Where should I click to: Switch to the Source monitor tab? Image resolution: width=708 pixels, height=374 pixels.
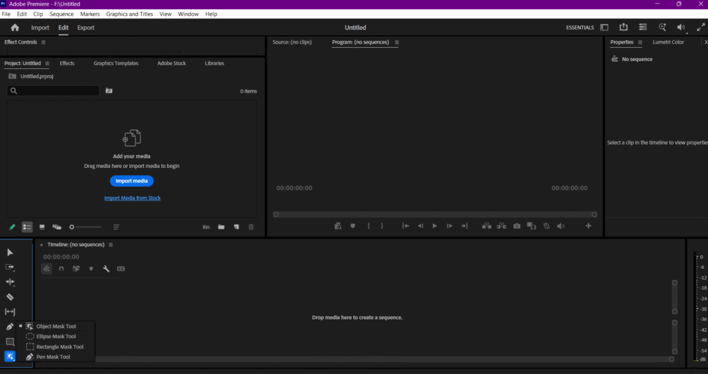coord(292,42)
